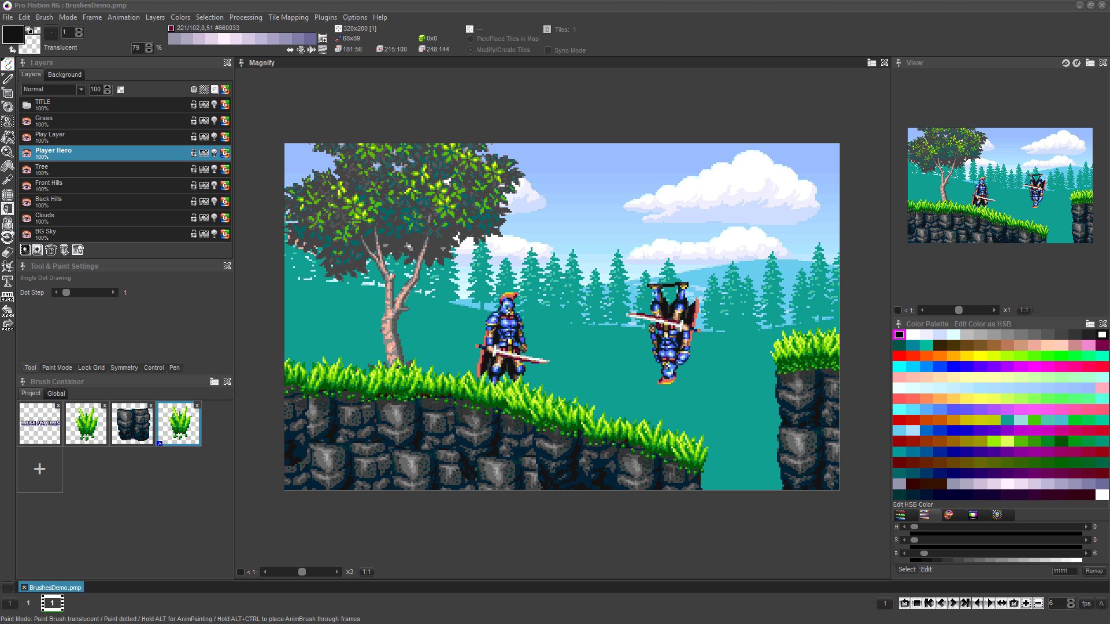The width and height of the screenshot is (1110, 624).
Task: Select the eraser tool
Action: tap(8, 252)
